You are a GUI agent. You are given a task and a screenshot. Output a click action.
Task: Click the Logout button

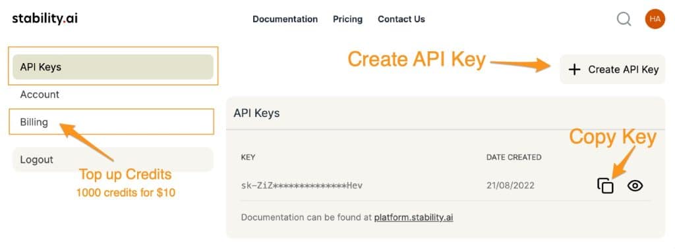pos(113,159)
